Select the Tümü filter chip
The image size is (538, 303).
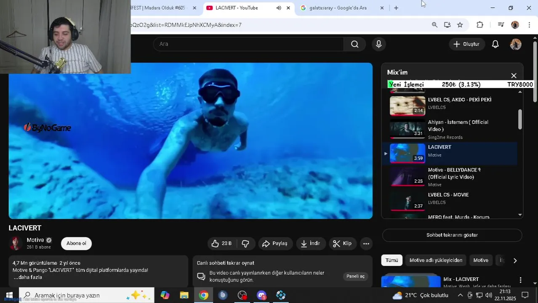[392, 260]
